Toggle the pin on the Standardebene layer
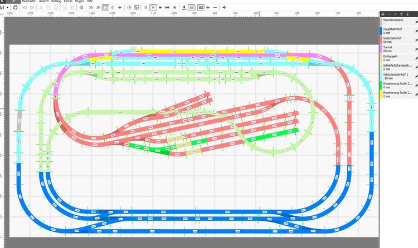The height and width of the screenshot is (248, 418). [x=416, y=22]
